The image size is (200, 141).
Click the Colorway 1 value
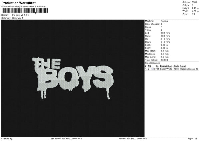[x=18, y=18]
